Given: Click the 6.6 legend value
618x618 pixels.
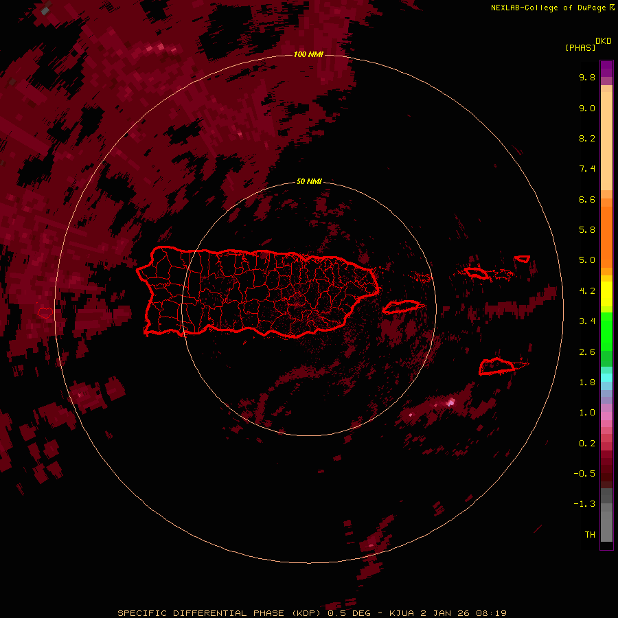Looking at the screenshot, I should point(587,199).
